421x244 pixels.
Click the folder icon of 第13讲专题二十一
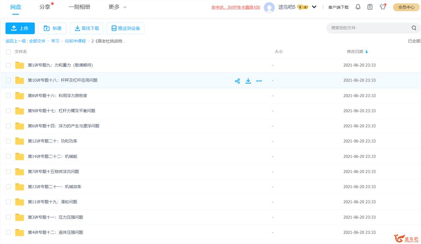(x=19, y=187)
